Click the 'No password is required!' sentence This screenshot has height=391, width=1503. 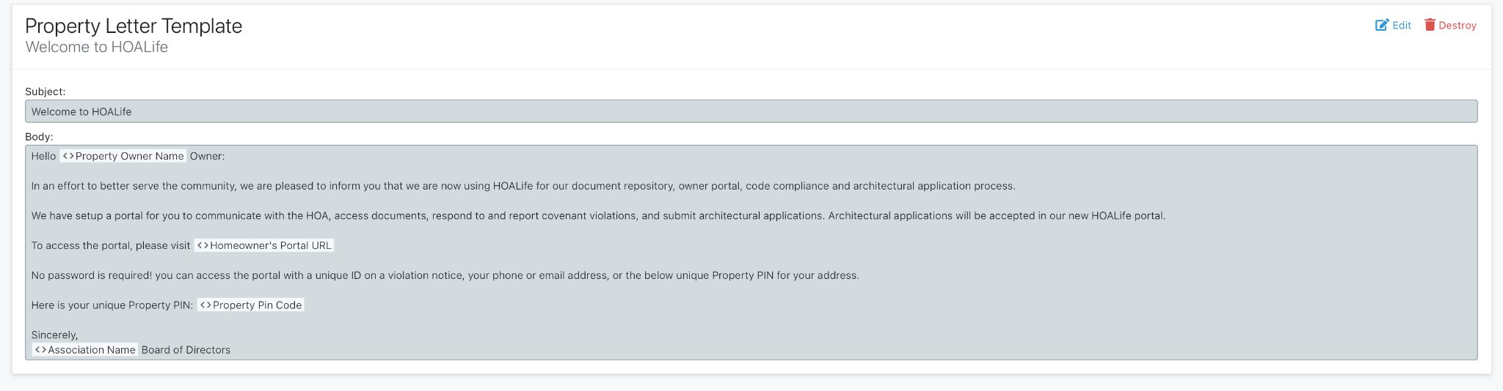[445, 275]
